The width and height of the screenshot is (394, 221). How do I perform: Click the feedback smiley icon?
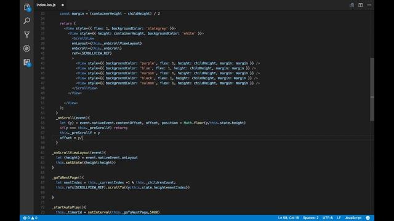[x=368, y=218]
